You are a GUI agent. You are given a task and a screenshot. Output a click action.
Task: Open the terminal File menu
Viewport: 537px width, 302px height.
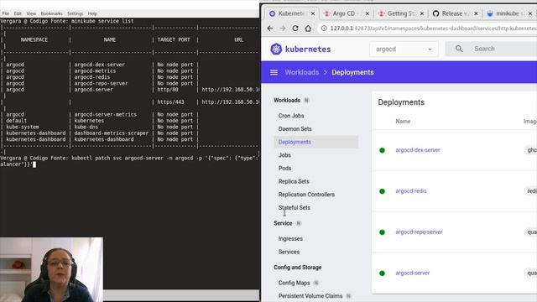click(6, 13)
